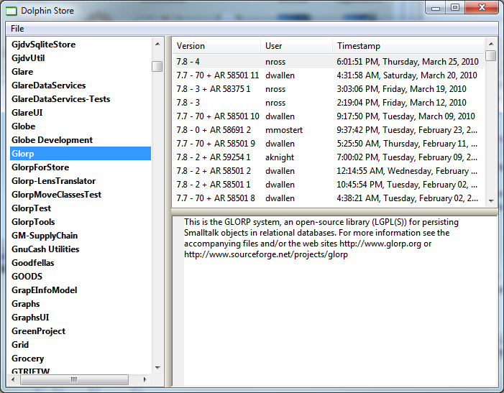The height and width of the screenshot is (393, 504).
Task: Minimize the Dolphin Store window
Action: click(x=436, y=8)
